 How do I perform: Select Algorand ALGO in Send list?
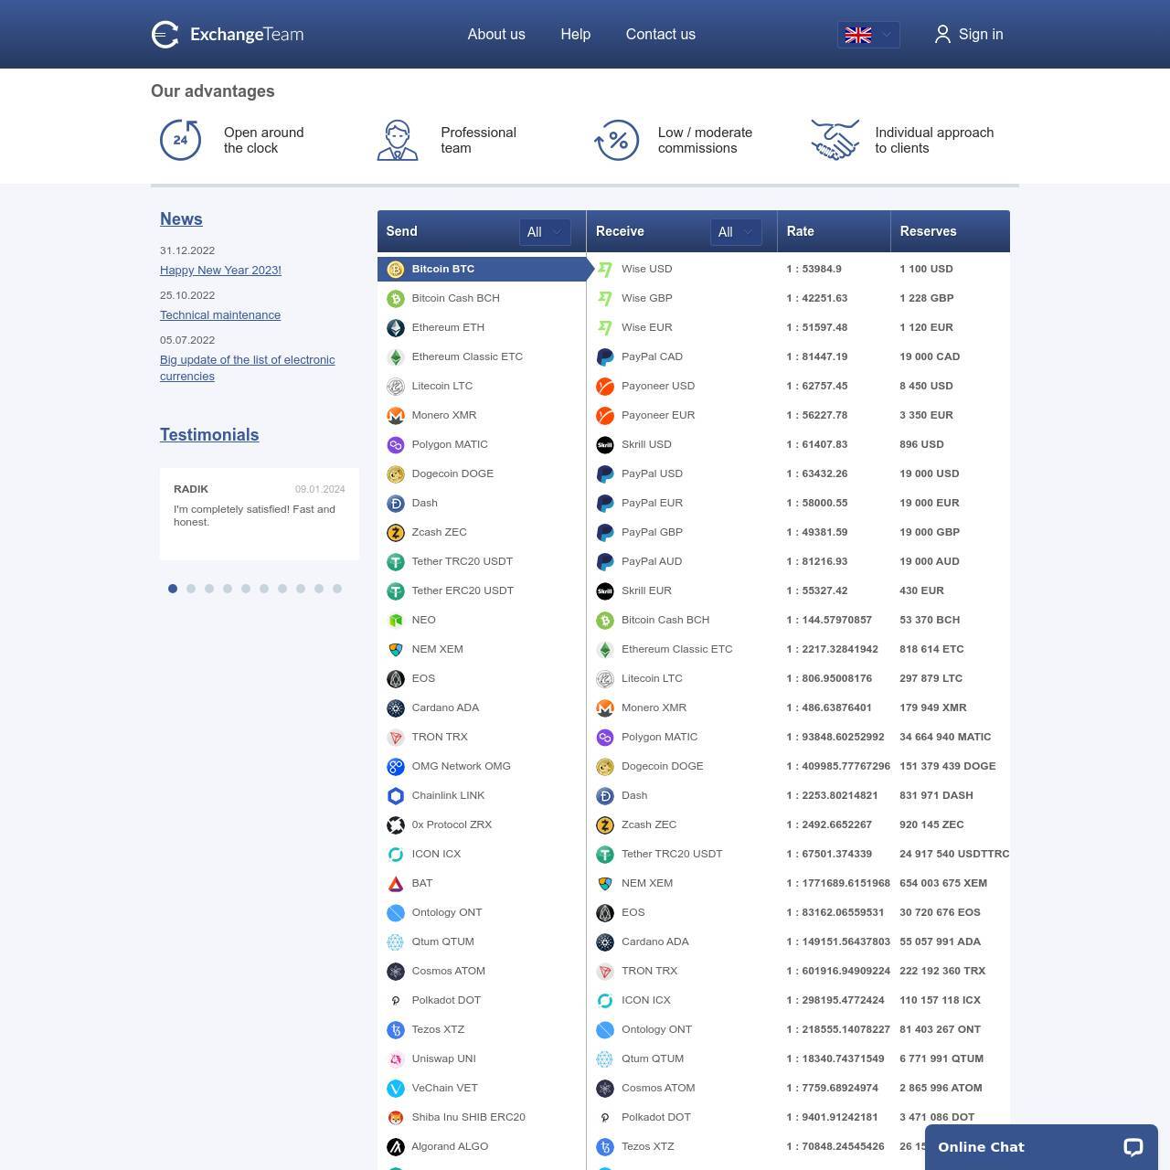tap(482, 1146)
